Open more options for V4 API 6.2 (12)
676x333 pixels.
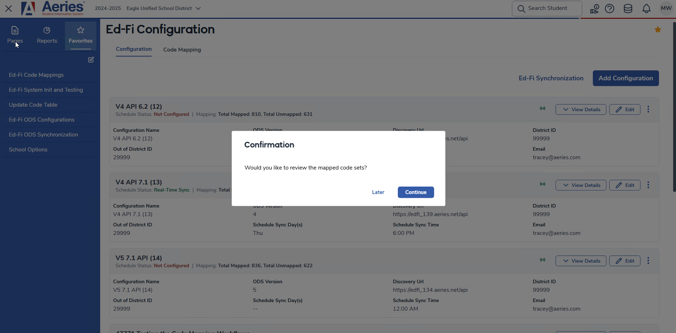pyautogui.click(x=648, y=109)
